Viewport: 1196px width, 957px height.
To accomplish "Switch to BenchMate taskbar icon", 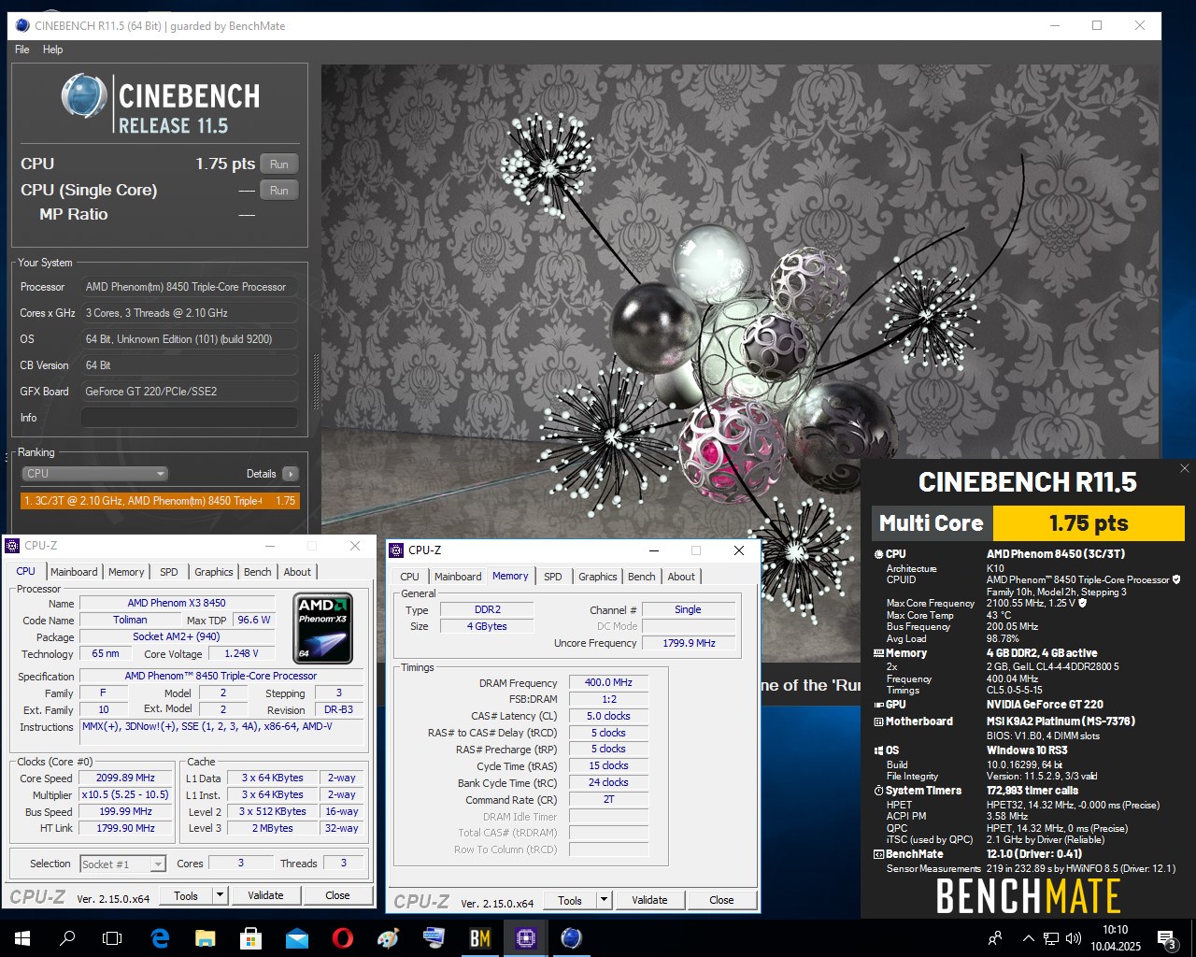I will coord(479,937).
